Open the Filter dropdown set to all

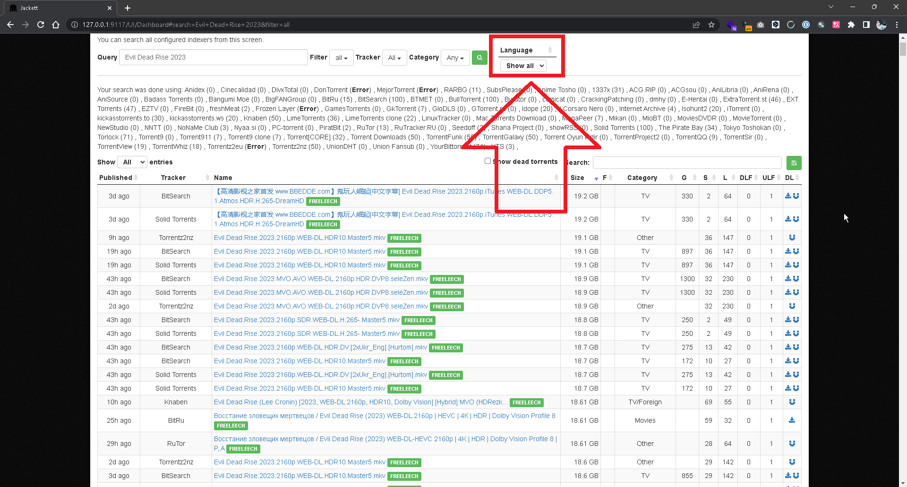tap(341, 57)
